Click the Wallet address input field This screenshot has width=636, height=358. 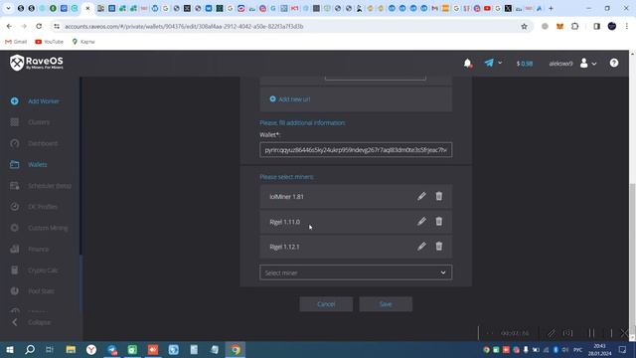(x=356, y=150)
